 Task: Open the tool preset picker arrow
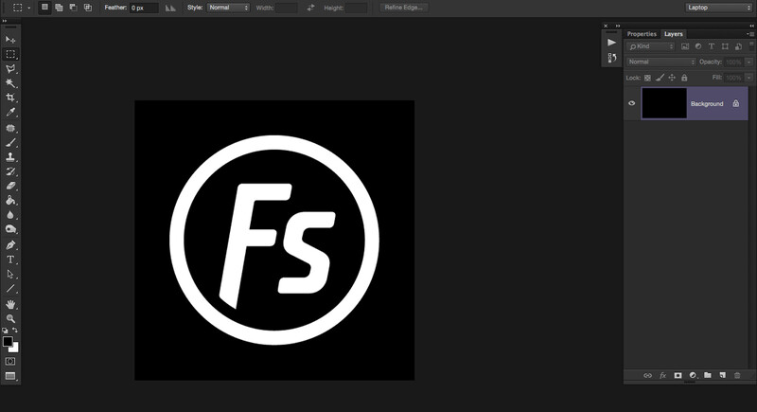(29, 8)
